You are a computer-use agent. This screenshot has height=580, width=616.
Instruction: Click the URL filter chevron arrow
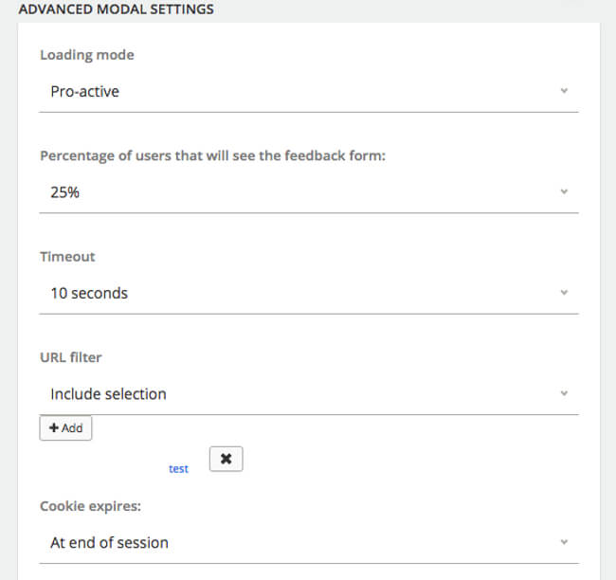[x=564, y=393]
